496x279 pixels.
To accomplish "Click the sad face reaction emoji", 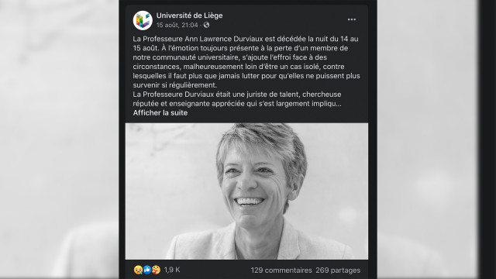I will click(138, 270).
